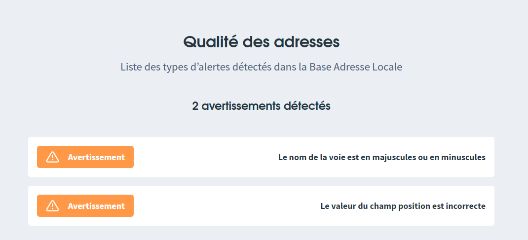Click the warning triangle icon for position field alert

point(52,206)
